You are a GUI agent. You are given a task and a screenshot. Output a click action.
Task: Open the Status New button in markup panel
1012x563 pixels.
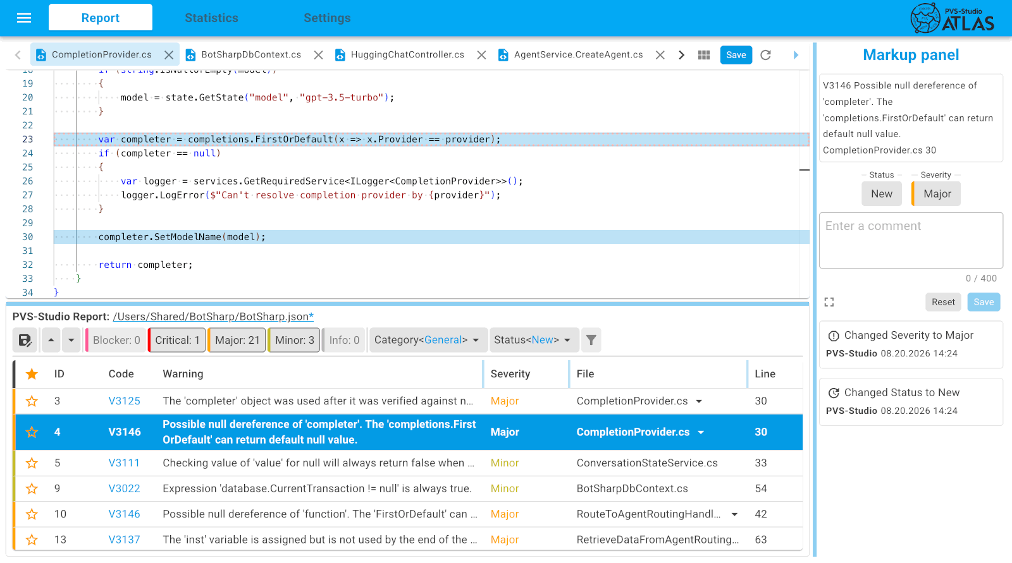pyautogui.click(x=882, y=194)
